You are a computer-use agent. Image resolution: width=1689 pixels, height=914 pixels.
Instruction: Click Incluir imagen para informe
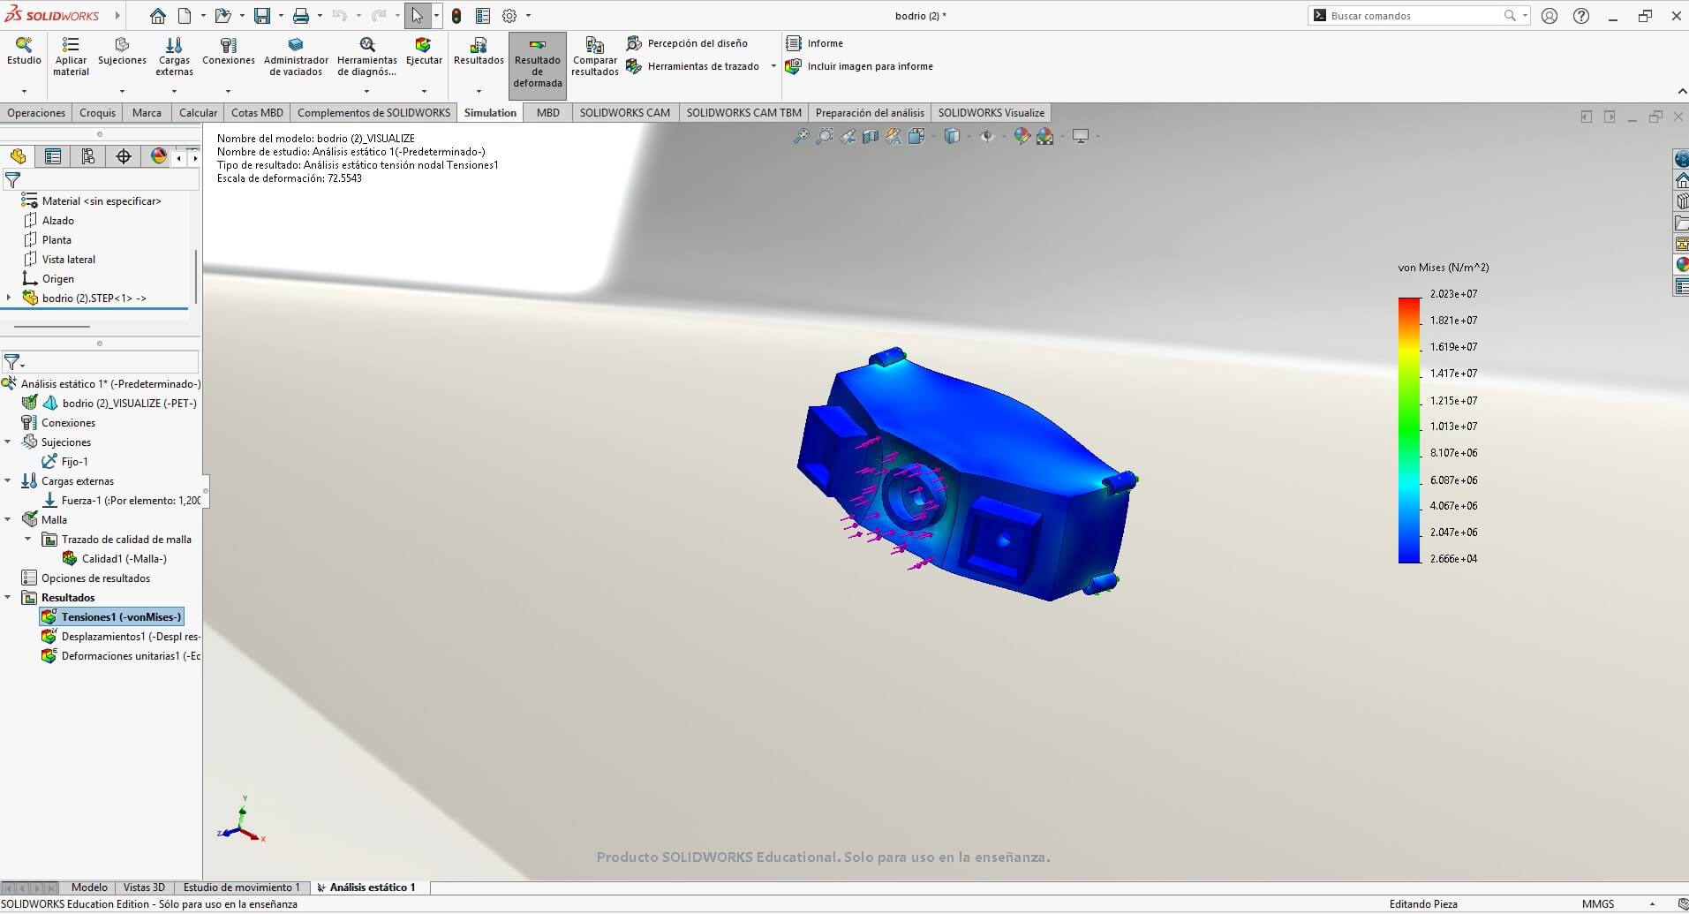(859, 66)
